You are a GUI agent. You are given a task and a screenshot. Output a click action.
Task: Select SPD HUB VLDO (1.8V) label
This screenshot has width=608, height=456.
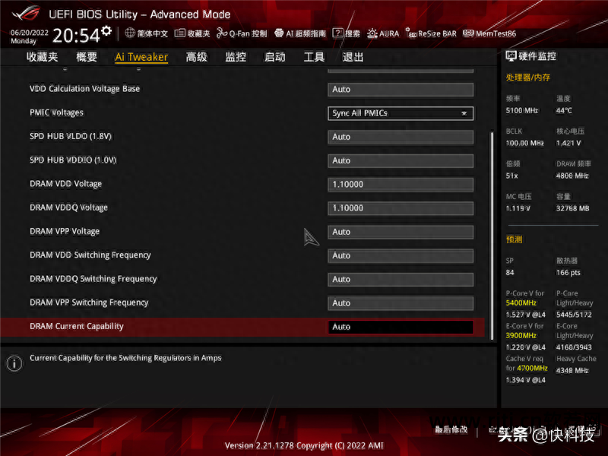click(x=71, y=136)
